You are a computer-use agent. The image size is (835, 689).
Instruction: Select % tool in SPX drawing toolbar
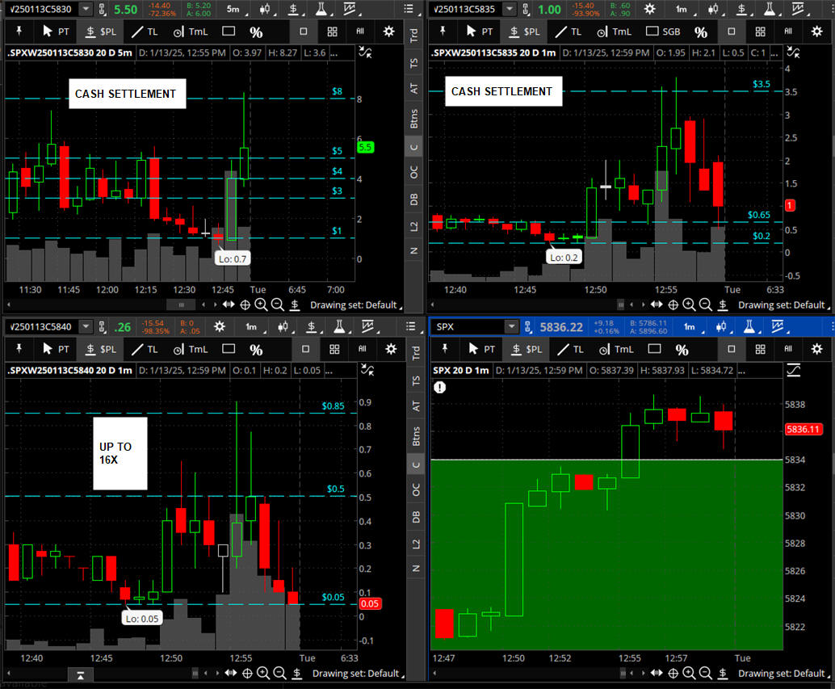click(682, 350)
